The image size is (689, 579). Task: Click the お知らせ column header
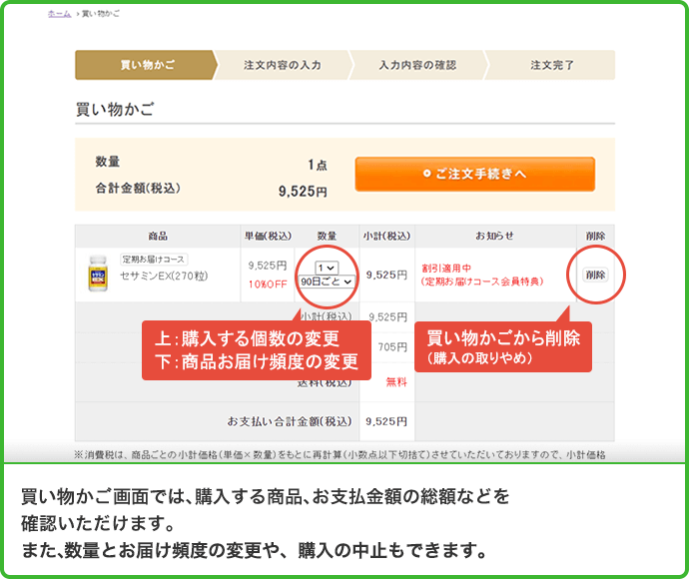(x=494, y=236)
